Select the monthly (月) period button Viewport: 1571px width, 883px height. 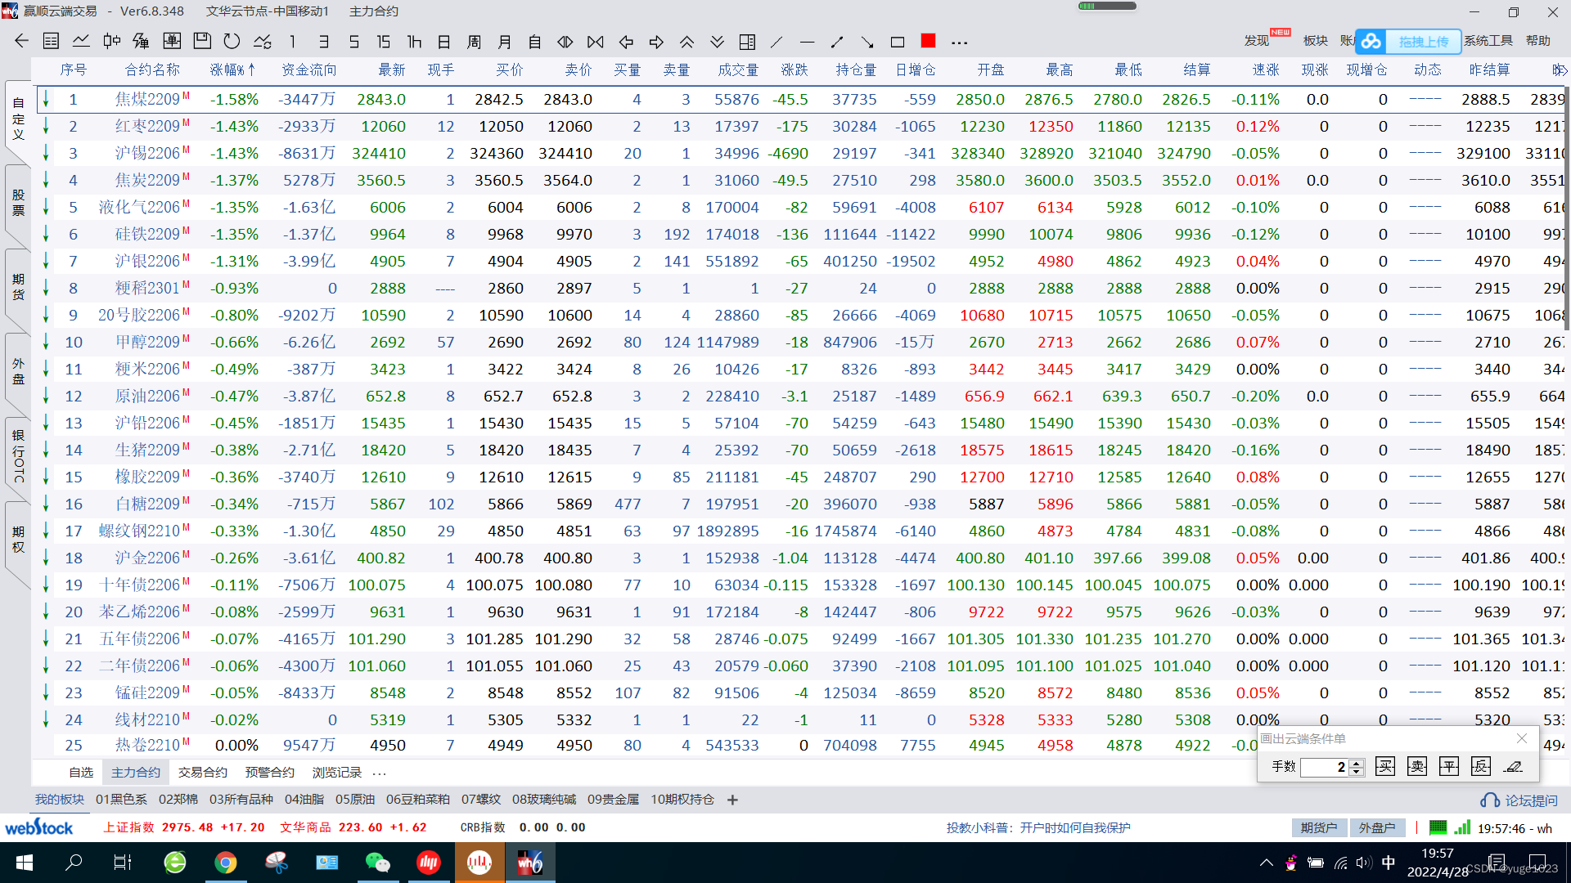(505, 41)
